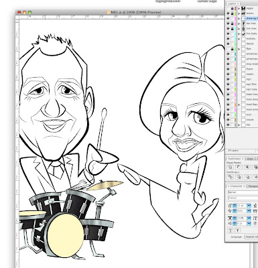Click the Trim pathfinder icon
Image resolution: width=258 pixels, height=268 pixels.
point(239,177)
